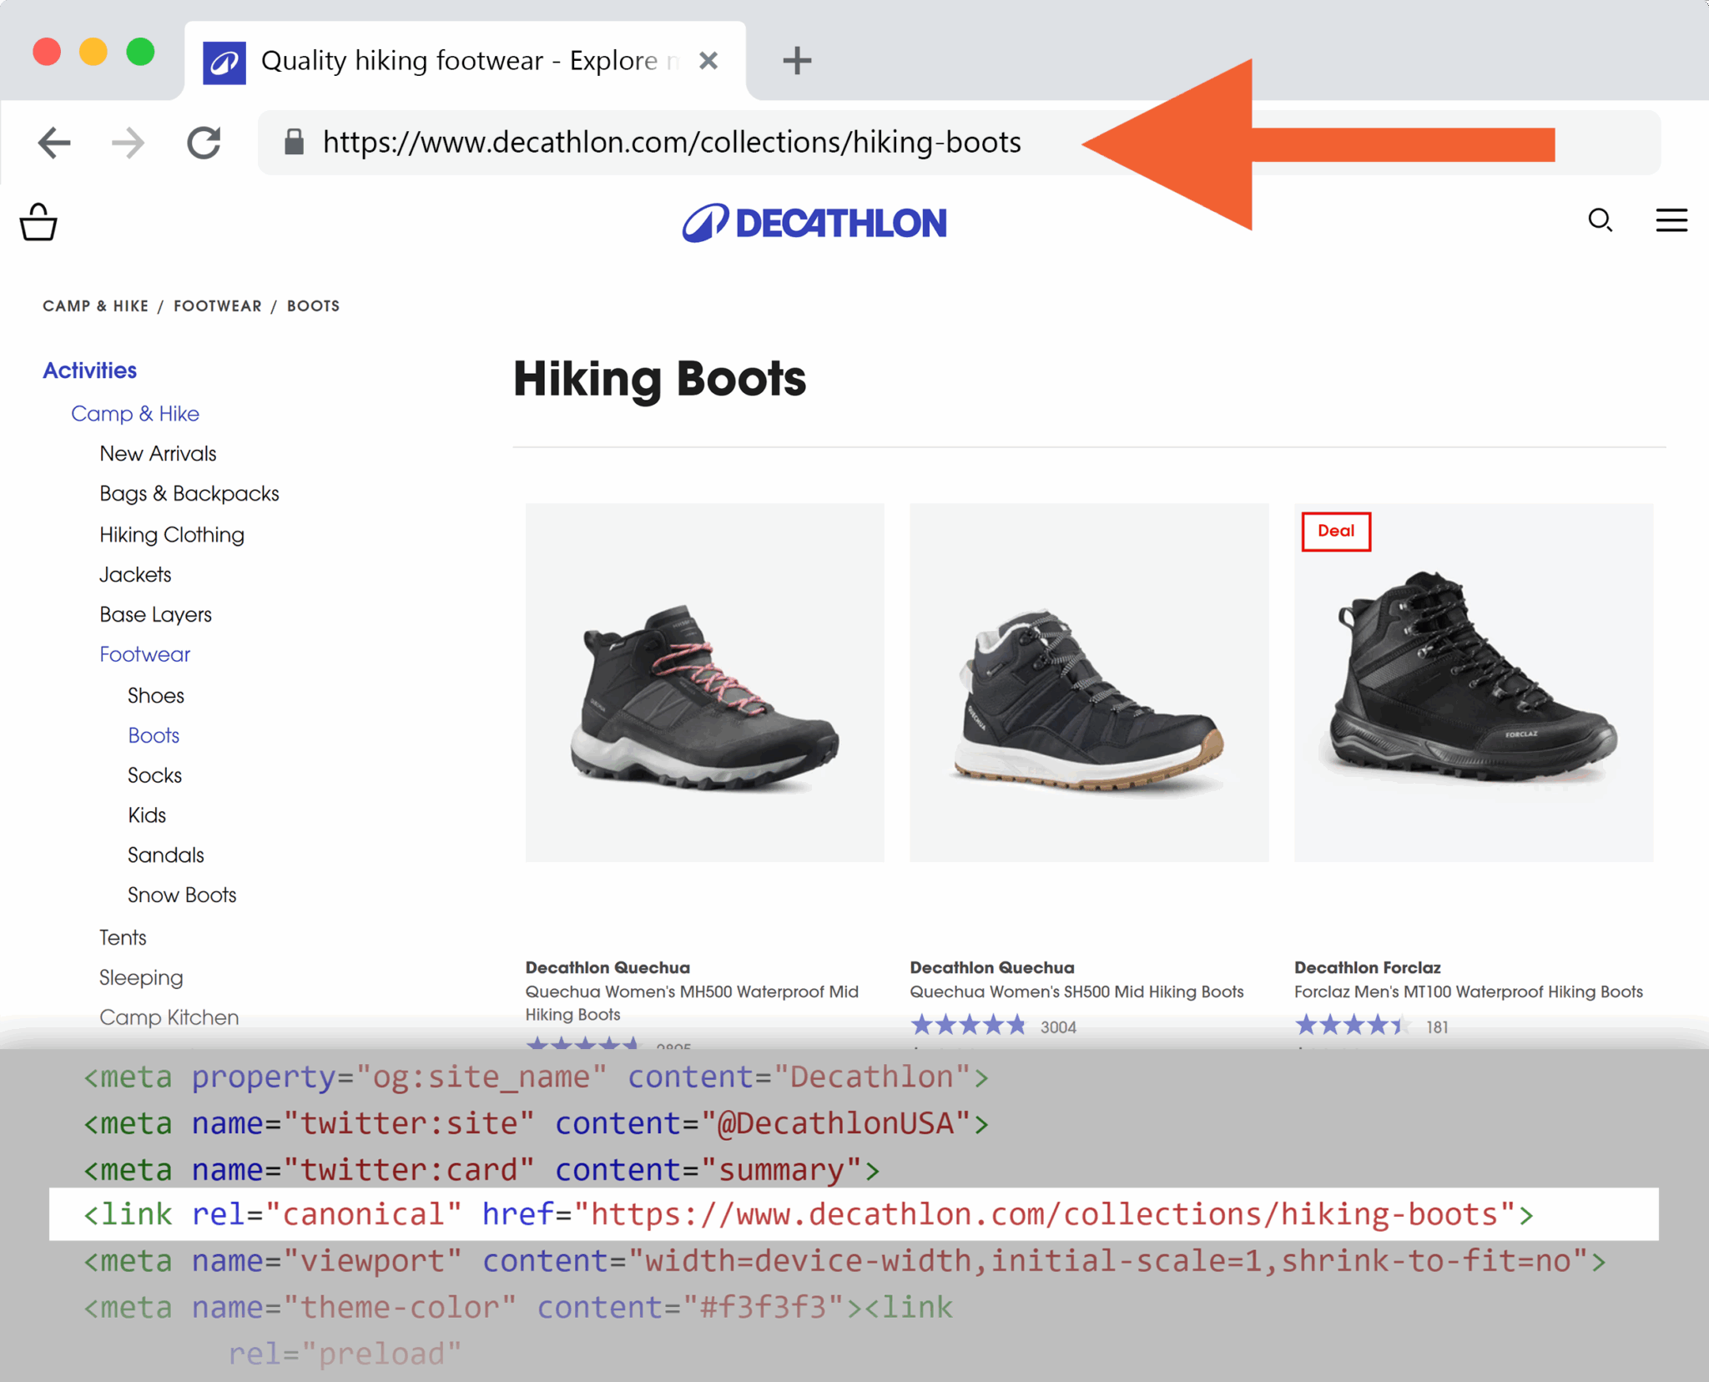
Task: Select the Quality hiking footwear browser tab
Action: [465, 61]
